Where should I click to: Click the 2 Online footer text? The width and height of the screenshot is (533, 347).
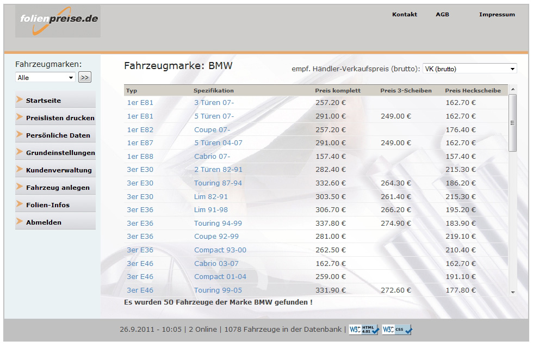(202, 330)
